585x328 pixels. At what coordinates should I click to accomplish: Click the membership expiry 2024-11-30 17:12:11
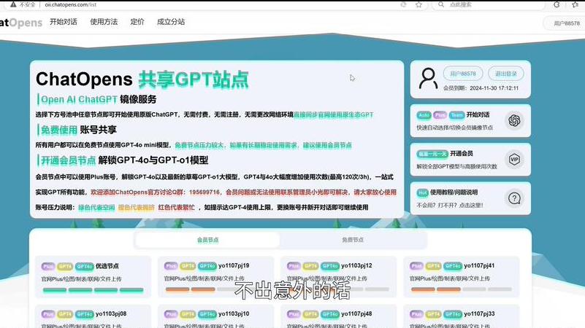(494, 88)
